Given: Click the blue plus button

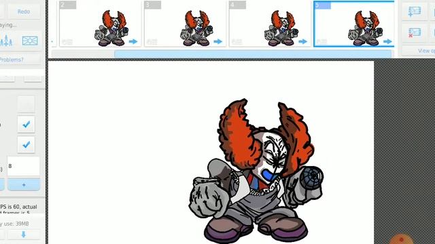Looking at the screenshot, I should [x=24, y=184].
